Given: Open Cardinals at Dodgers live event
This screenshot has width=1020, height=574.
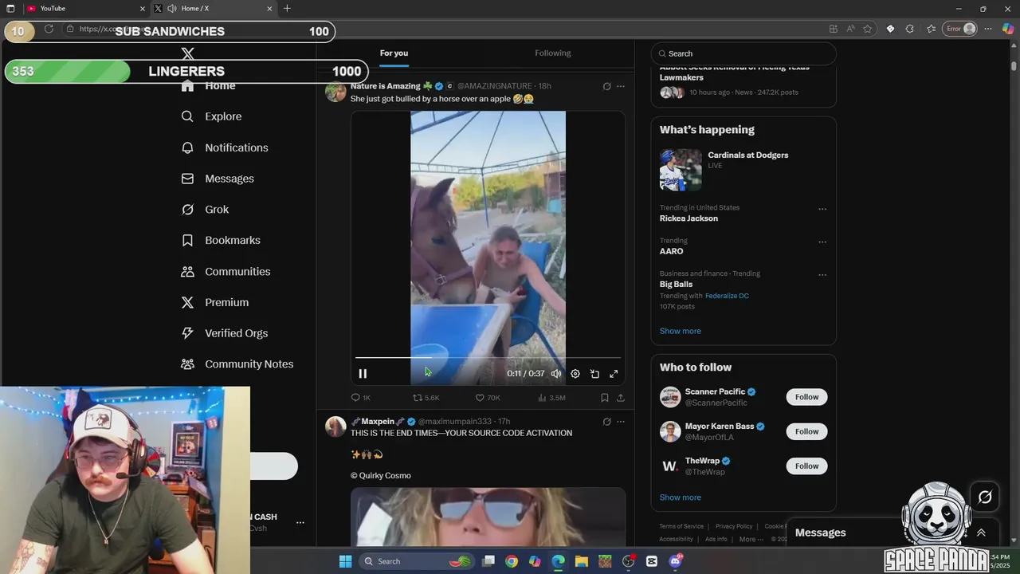Looking at the screenshot, I should (x=743, y=169).
